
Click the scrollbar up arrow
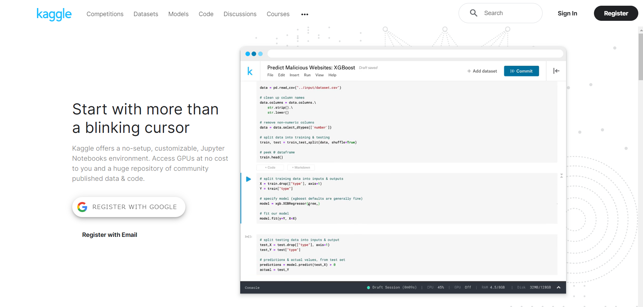[641, 30]
